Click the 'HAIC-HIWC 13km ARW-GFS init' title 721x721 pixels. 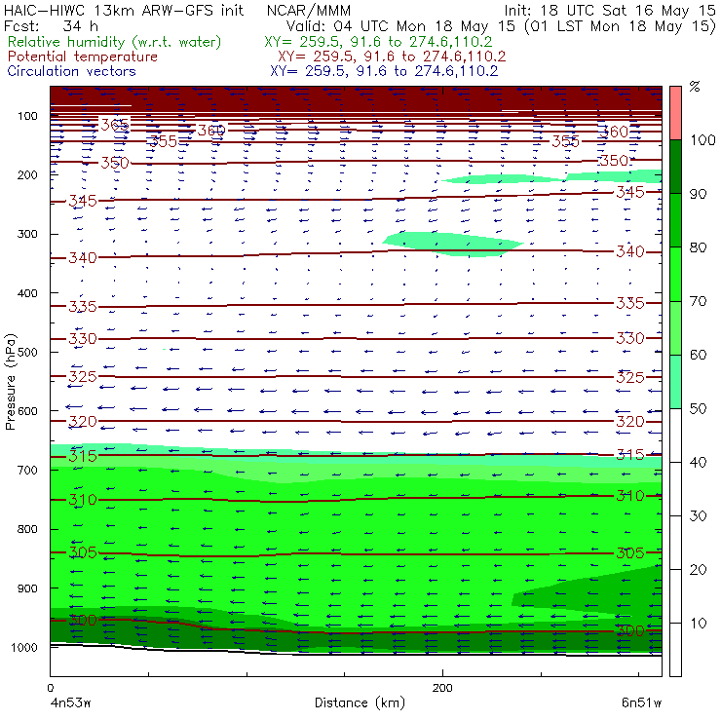tap(124, 10)
